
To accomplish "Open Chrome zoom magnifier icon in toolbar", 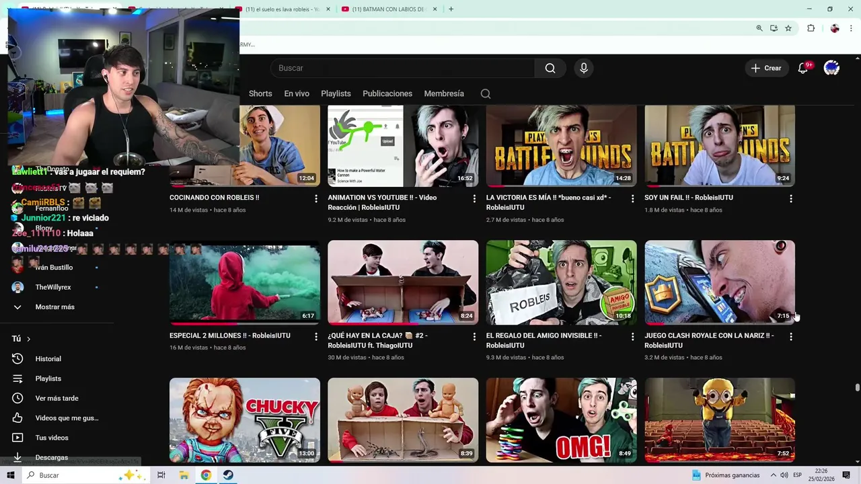I will [x=759, y=28].
